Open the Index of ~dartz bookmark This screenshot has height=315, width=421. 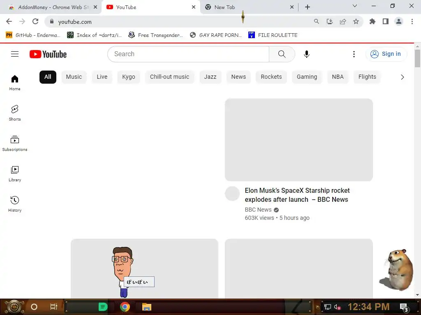click(x=94, y=35)
